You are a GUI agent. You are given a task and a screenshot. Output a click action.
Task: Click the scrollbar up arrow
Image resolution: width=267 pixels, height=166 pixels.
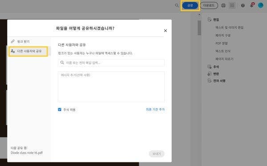(199, 15)
